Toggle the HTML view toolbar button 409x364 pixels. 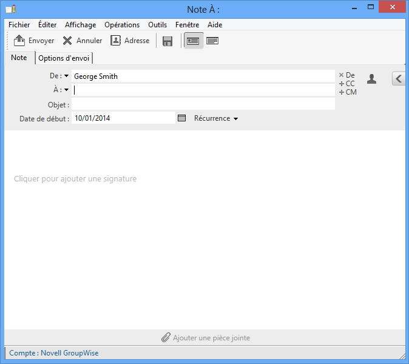click(x=193, y=41)
